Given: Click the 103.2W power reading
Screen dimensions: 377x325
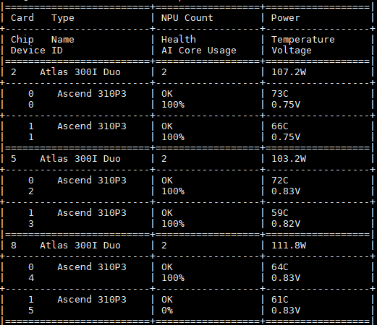Looking at the screenshot, I should (x=289, y=159).
